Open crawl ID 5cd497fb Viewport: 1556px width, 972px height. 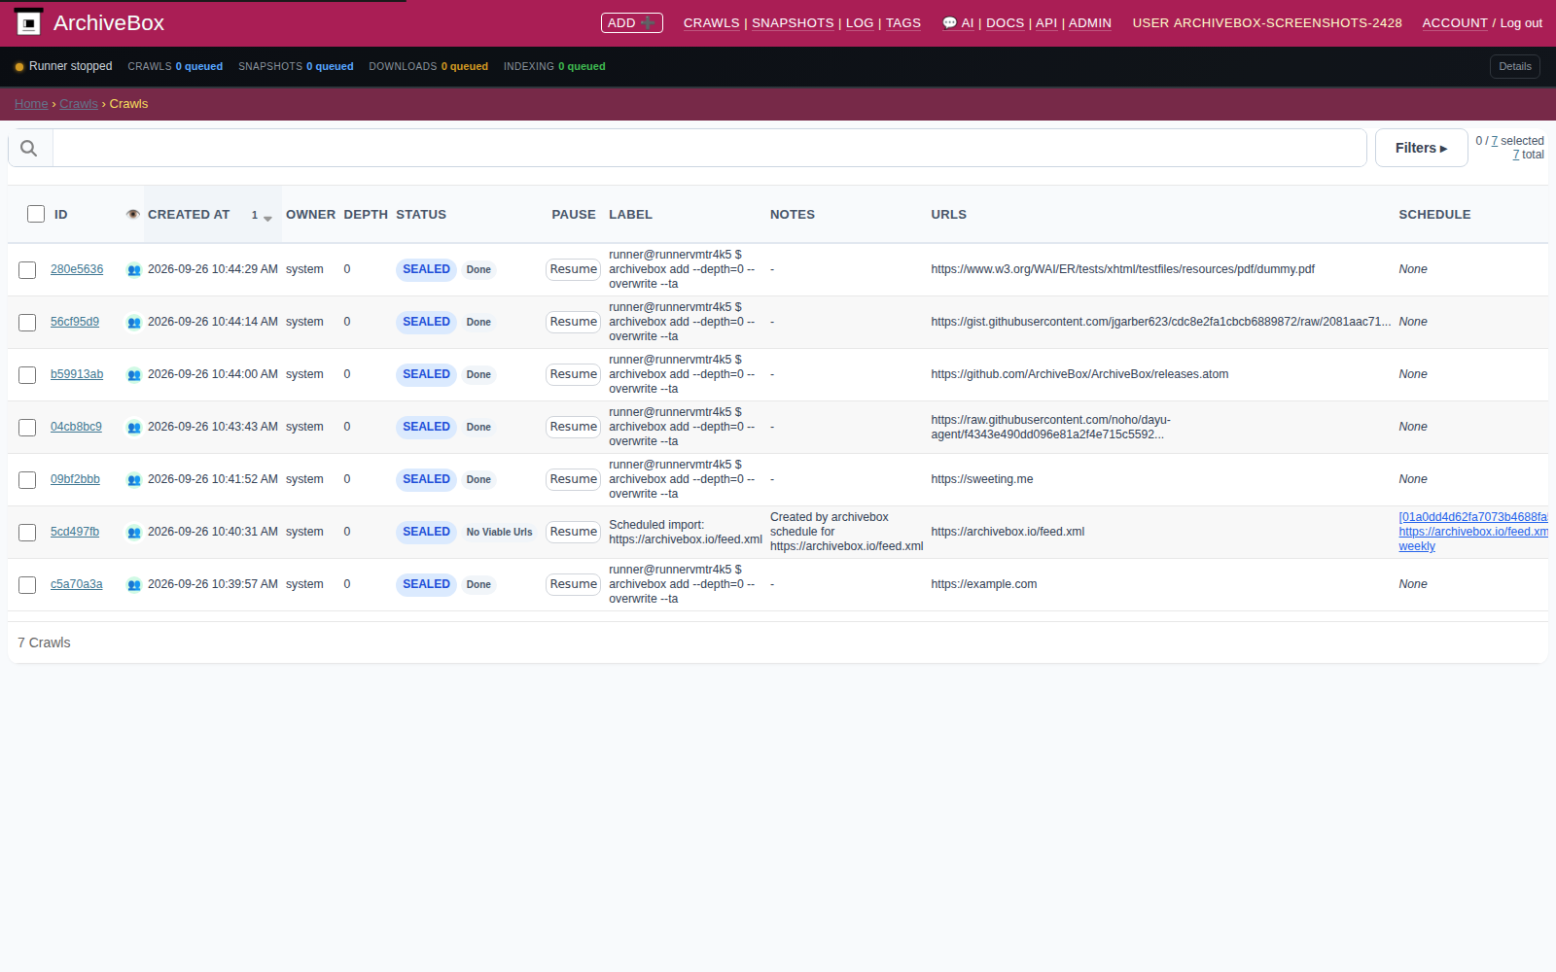[75, 532]
